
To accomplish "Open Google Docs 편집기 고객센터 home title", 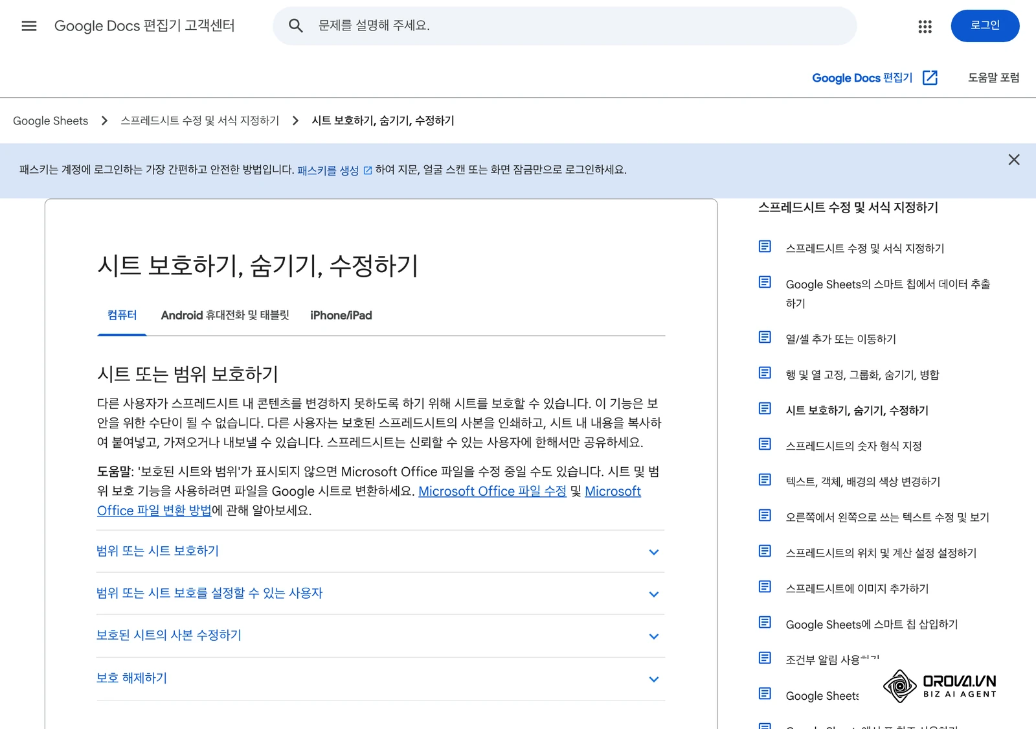I will (x=144, y=26).
